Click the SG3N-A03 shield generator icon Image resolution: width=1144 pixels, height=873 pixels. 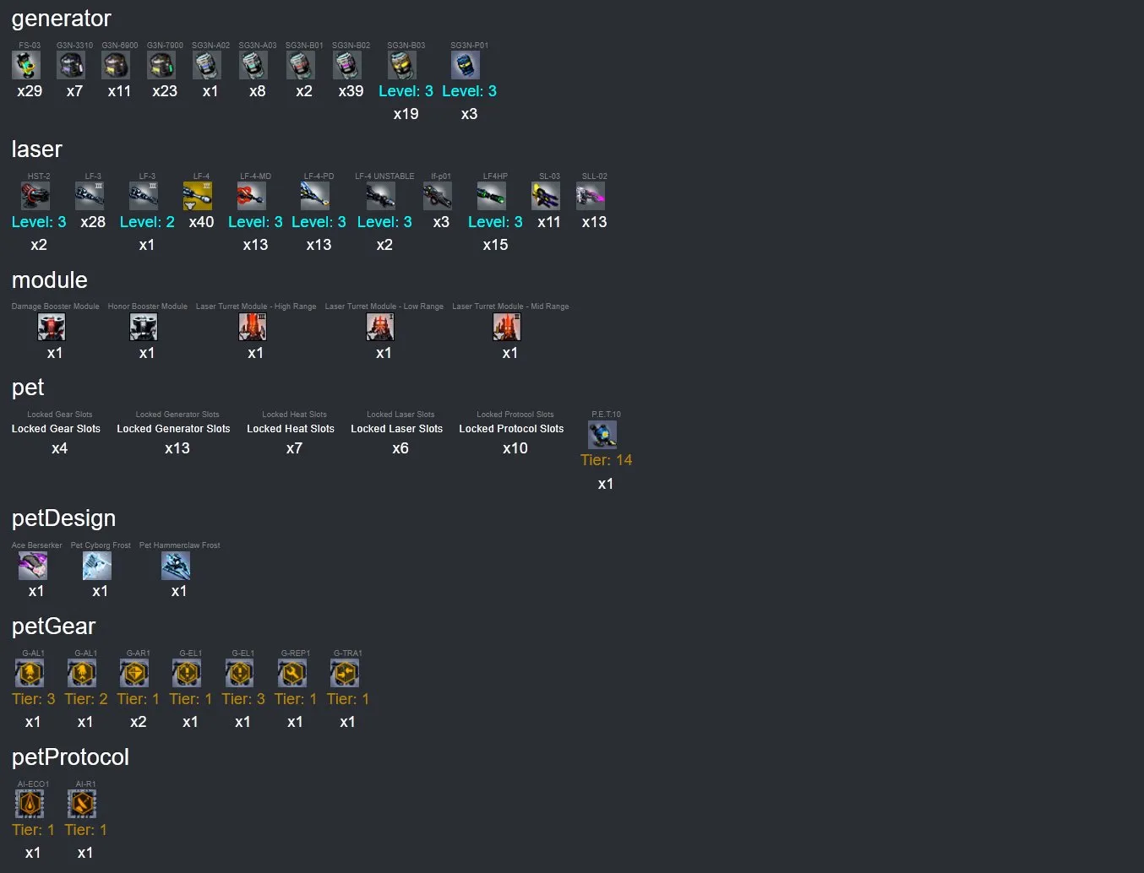[253, 65]
